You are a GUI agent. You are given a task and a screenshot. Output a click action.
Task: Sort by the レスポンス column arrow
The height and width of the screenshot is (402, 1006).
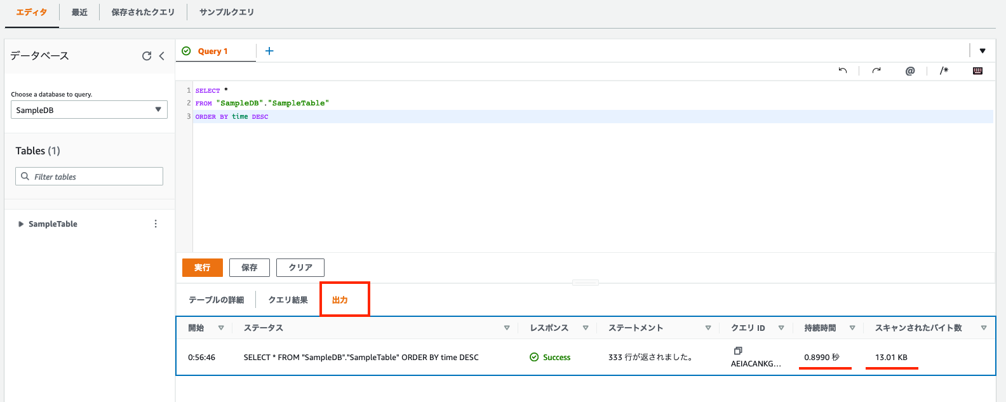586,328
